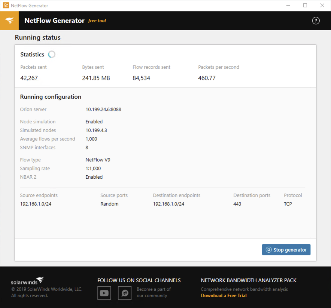Click the Node simulation Enabled value

(94, 121)
